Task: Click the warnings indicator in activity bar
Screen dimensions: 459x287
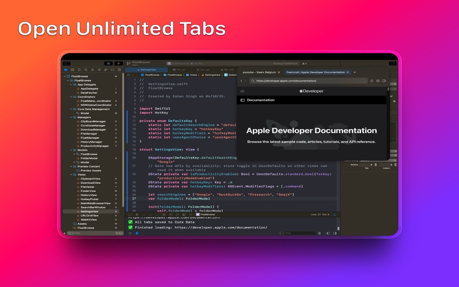Action: [304, 63]
